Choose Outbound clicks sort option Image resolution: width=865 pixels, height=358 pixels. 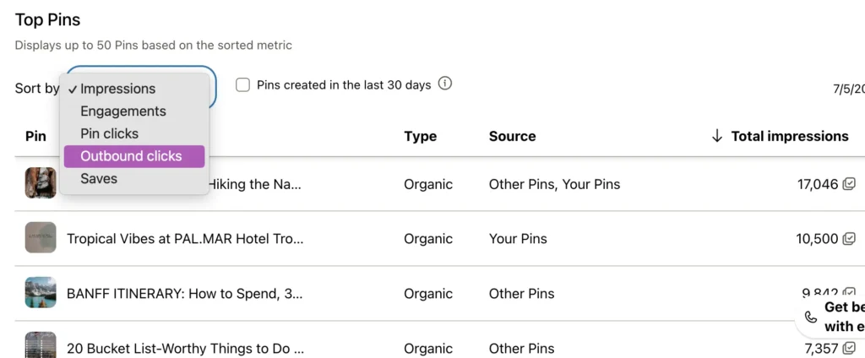point(131,156)
